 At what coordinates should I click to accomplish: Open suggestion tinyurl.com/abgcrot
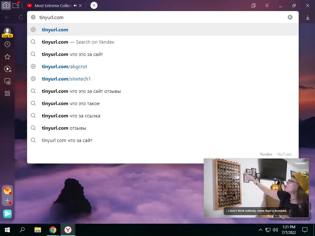(x=163, y=66)
